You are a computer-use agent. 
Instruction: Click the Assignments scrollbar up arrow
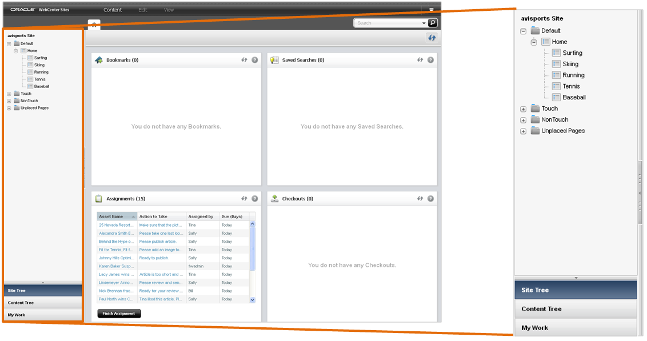(x=253, y=224)
